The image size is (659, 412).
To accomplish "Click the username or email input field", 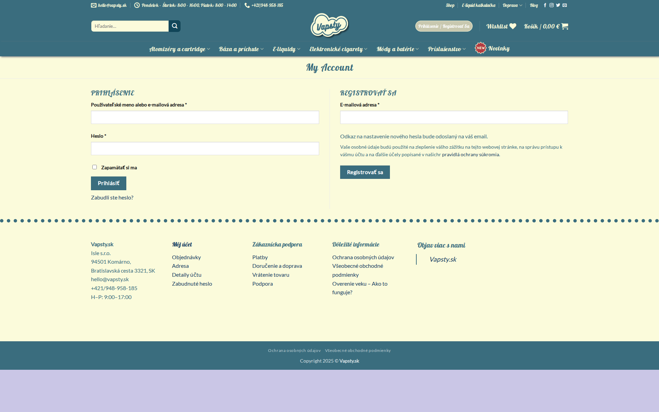I will pyautogui.click(x=205, y=117).
